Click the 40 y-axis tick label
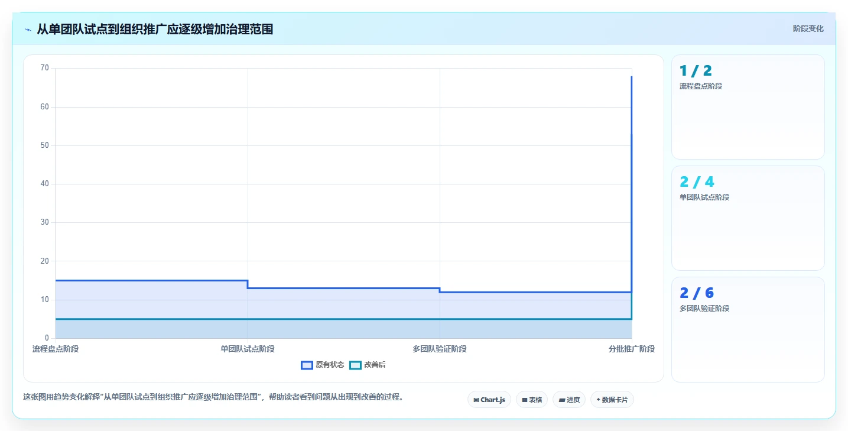Image resolution: width=848 pixels, height=431 pixels. [45, 184]
